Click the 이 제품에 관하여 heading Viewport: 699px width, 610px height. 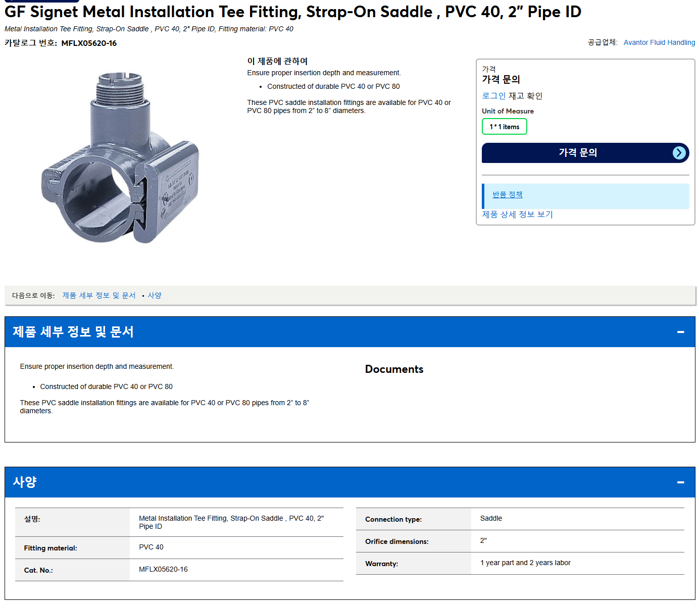(277, 61)
